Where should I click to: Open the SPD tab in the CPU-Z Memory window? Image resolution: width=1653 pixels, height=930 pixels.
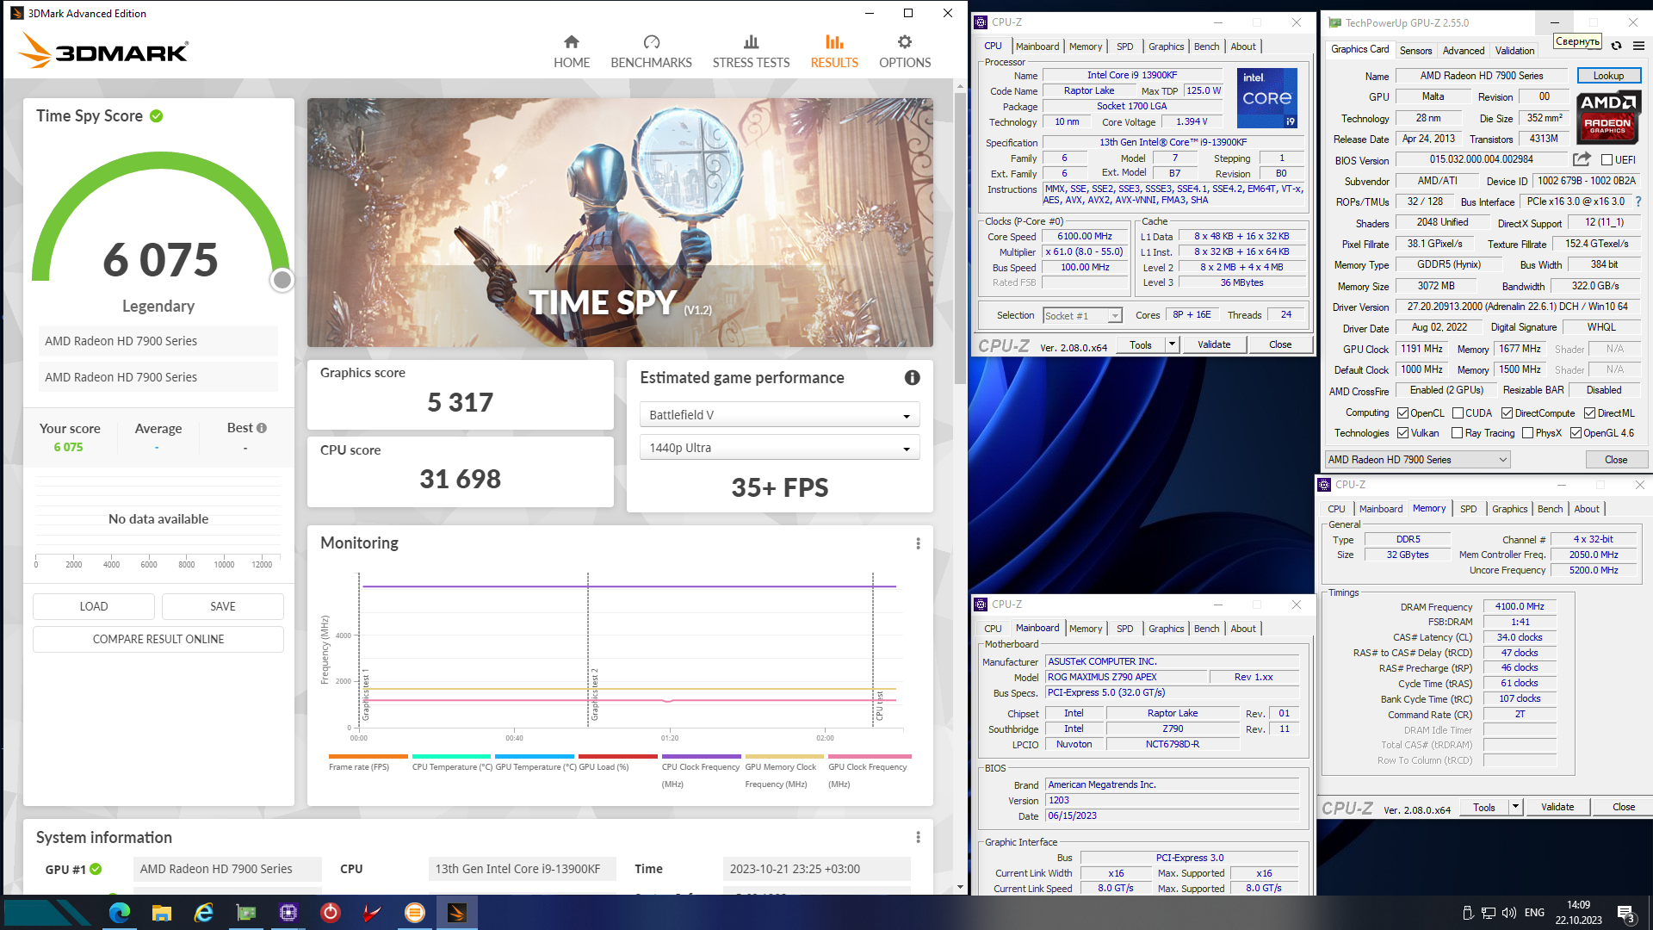point(1468,509)
